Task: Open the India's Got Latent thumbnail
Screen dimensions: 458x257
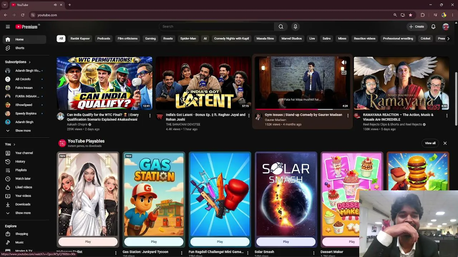Action: [x=203, y=83]
